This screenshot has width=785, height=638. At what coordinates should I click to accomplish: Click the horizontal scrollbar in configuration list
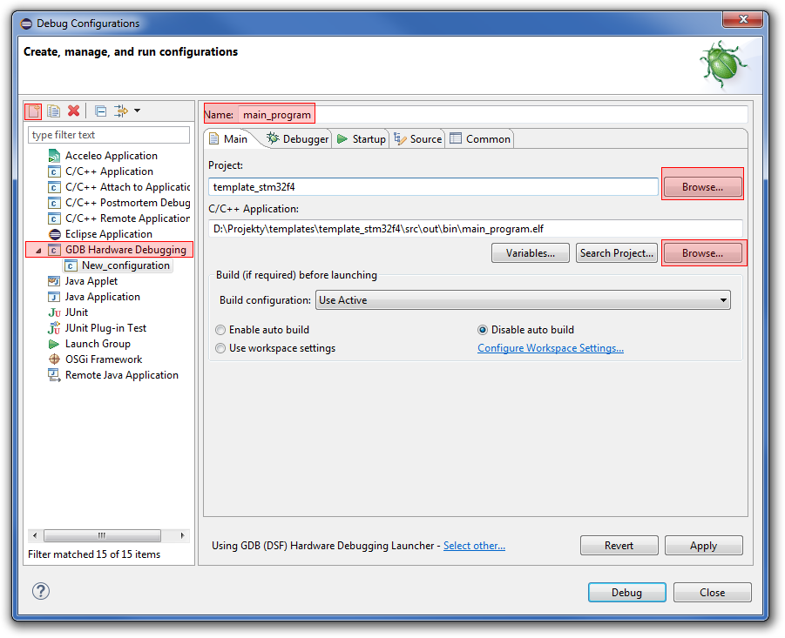101,536
